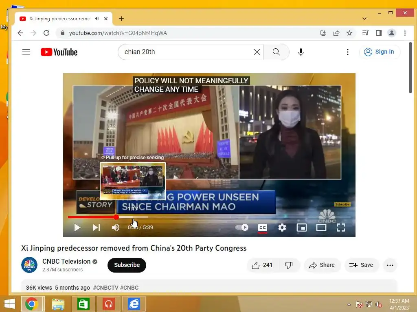417x312 pixels.
Task: Click the share page icon in address bar
Action: click(336, 33)
